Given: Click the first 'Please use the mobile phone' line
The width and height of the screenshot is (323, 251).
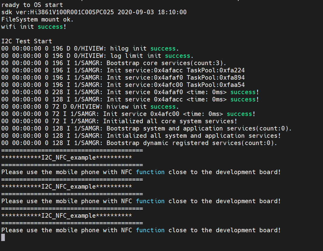Looking at the screenshot, I should [x=141, y=172].
